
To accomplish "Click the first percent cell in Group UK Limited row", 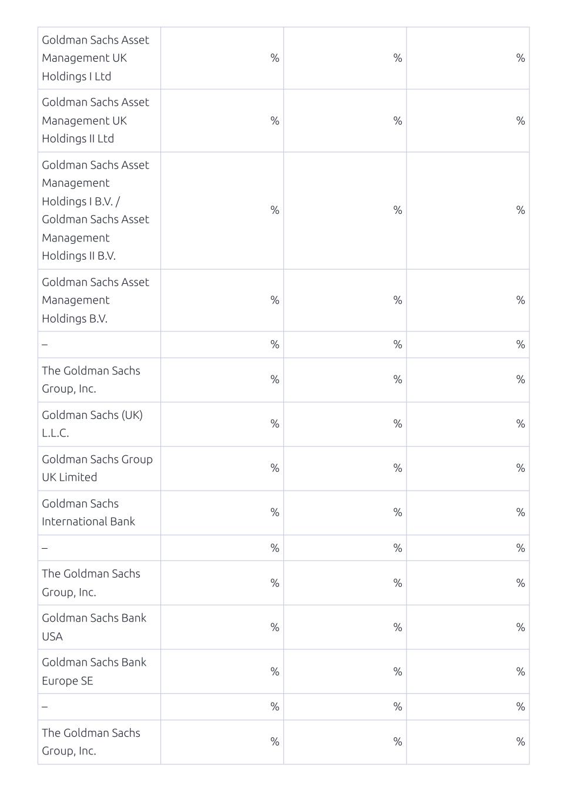I will pos(222,468).
